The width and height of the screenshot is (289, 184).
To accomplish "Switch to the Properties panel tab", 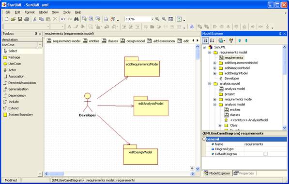I will pyautogui.click(x=243, y=173).
